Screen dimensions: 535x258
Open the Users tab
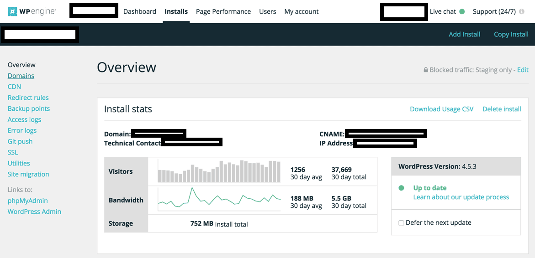click(x=268, y=11)
